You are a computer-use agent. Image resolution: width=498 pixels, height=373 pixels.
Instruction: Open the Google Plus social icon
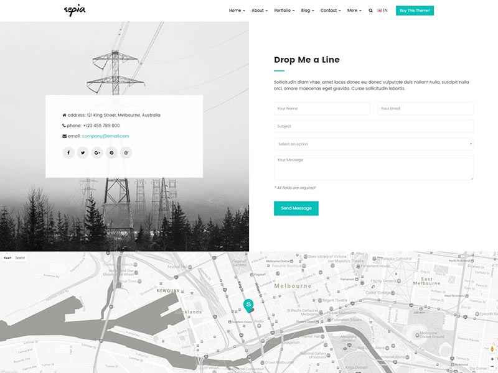[97, 153]
